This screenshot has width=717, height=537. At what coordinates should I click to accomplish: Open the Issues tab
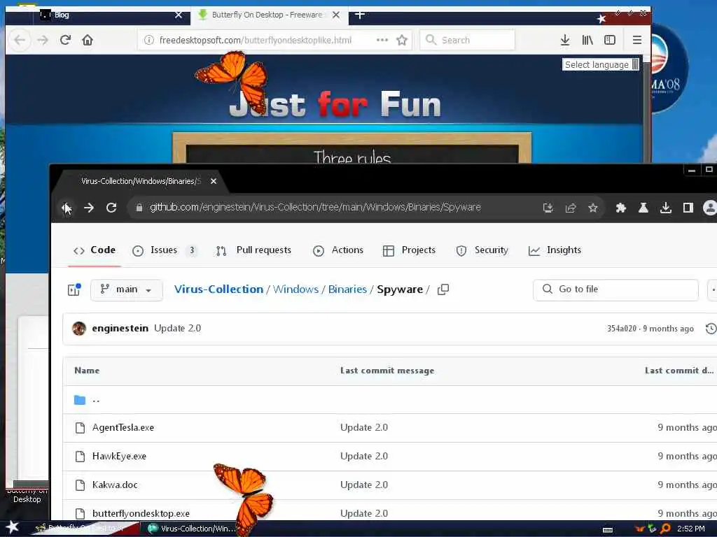[x=164, y=250]
